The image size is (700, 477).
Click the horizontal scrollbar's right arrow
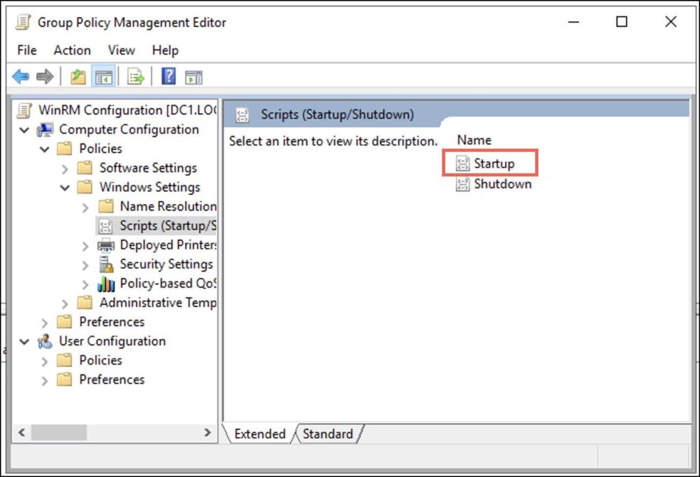208,433
